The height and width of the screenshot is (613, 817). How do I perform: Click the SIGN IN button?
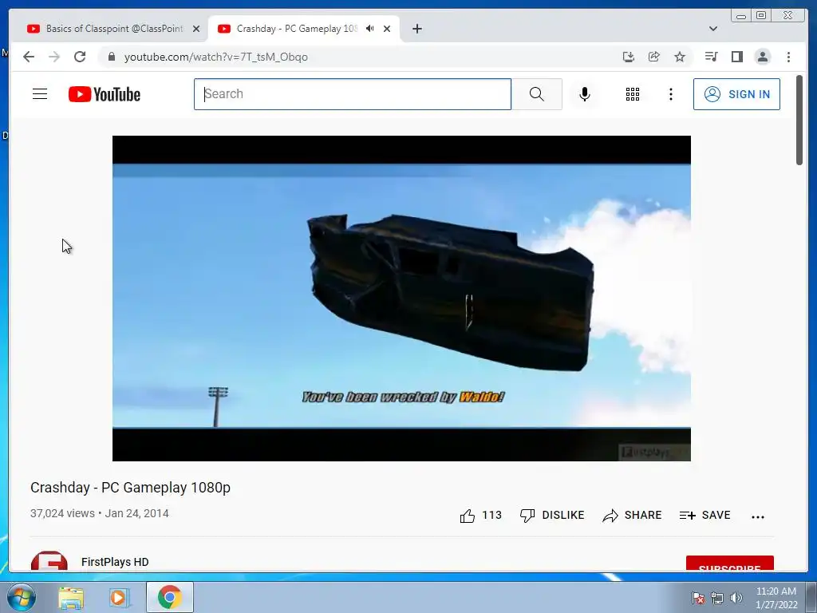pos(736,94)
